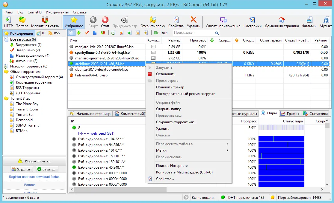Toggle the Избранное favorites star button
334x203 pixels.
[74, 22]
